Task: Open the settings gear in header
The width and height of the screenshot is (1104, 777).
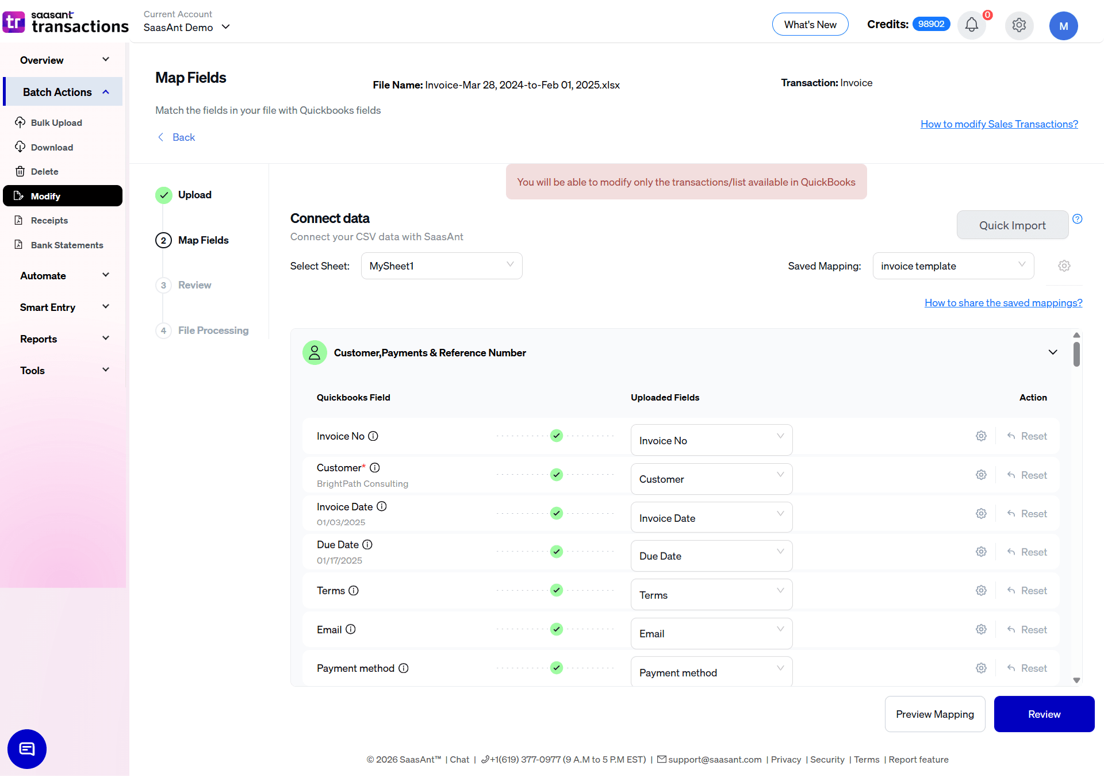Action: tap(1019, 25)
